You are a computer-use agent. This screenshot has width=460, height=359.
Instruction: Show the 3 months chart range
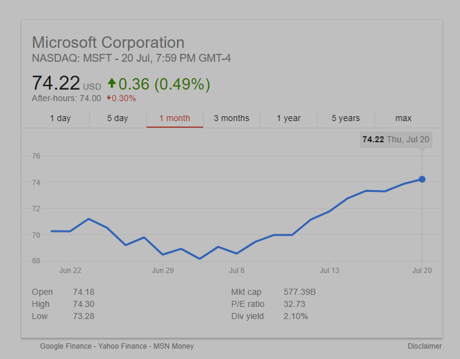click(232, 118)
